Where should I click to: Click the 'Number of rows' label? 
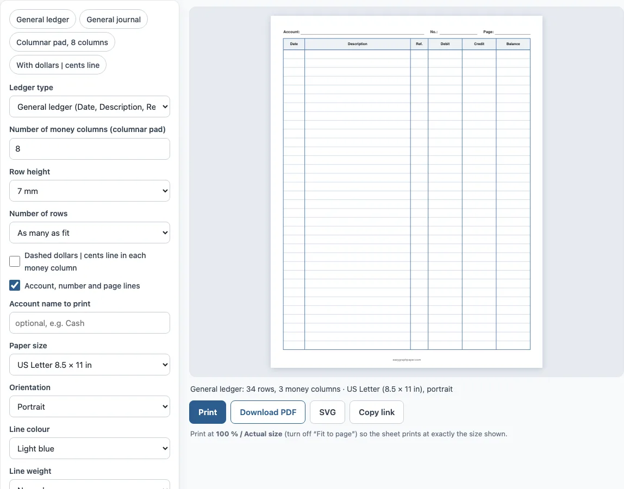click(x=38, y=214)
